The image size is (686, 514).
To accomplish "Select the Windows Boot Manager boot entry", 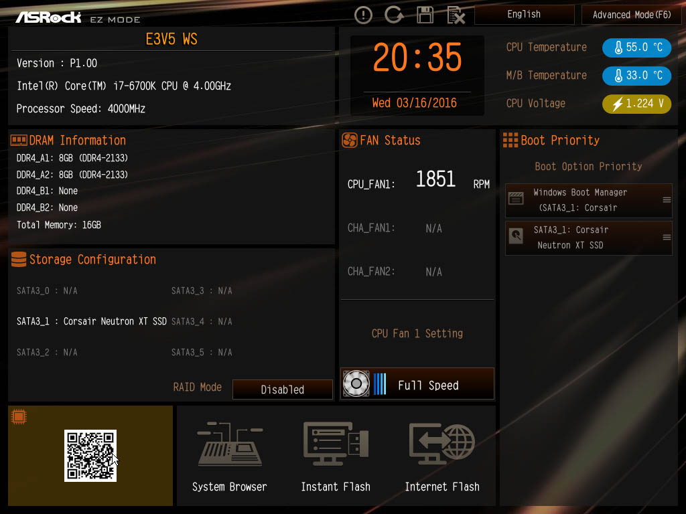I will coord(588,200).
